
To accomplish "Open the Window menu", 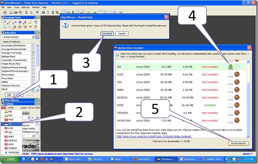I will pyautogui.click(x=36, y=7).
